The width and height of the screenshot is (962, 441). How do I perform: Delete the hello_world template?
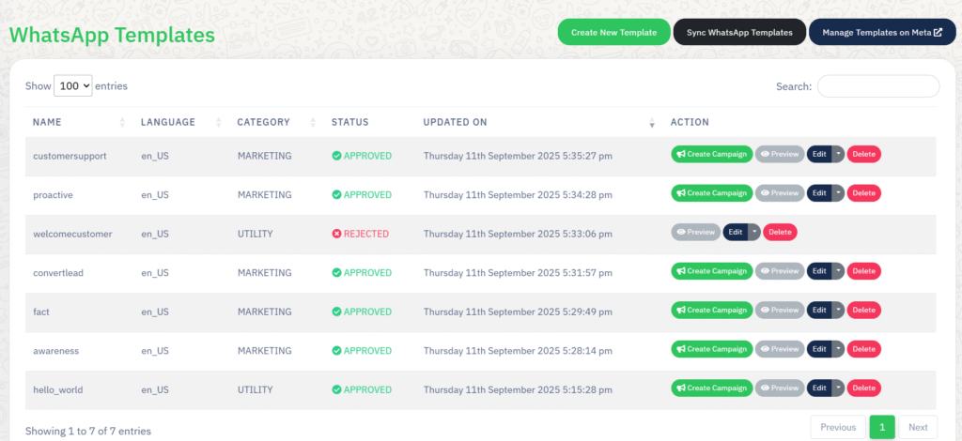click(864, 388)
